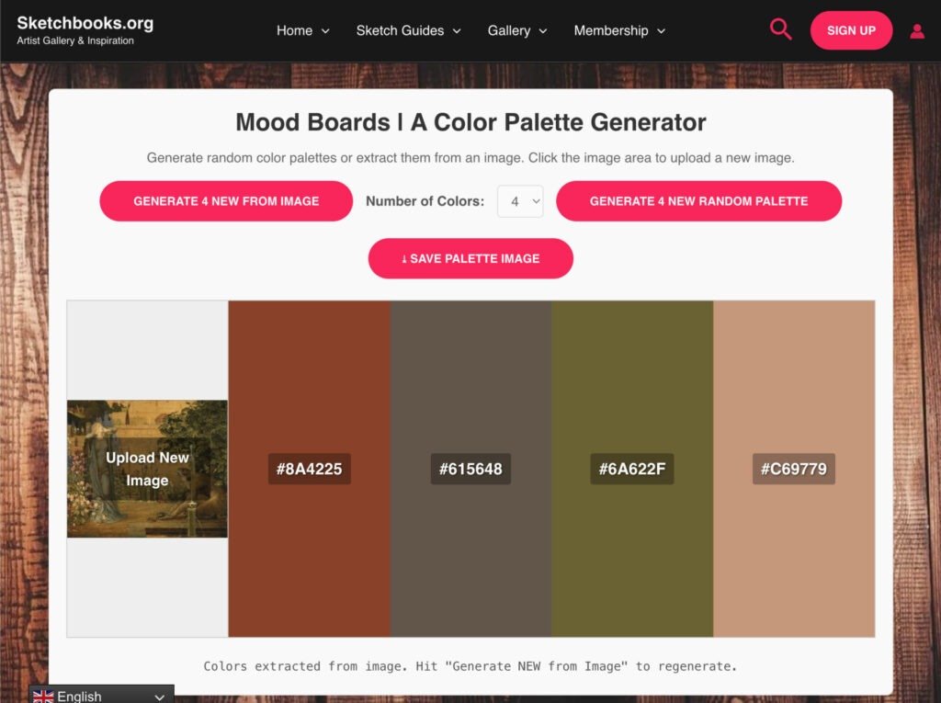Click the Sign Up button
The image size is (941, 703).
(851, 30)
